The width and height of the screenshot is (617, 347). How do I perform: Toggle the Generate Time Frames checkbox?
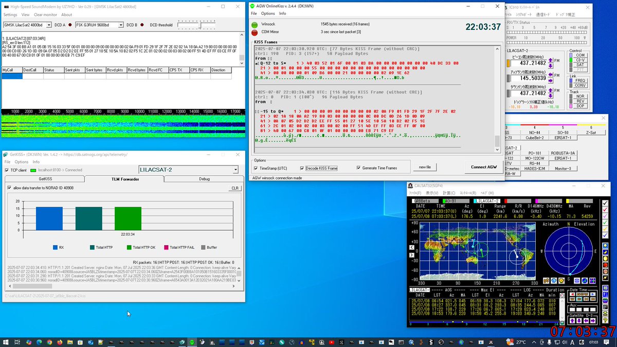click(358, 168)
